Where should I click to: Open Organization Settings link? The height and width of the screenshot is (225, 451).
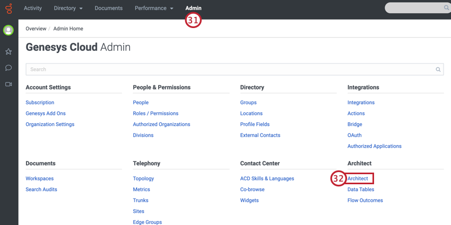(50, 124)
